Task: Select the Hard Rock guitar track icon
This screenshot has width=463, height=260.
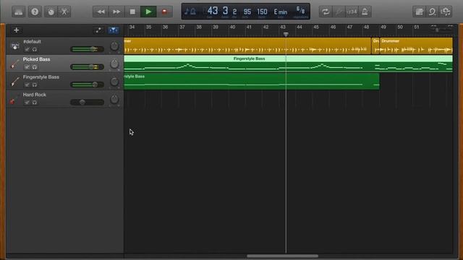Action: point(14,100)
